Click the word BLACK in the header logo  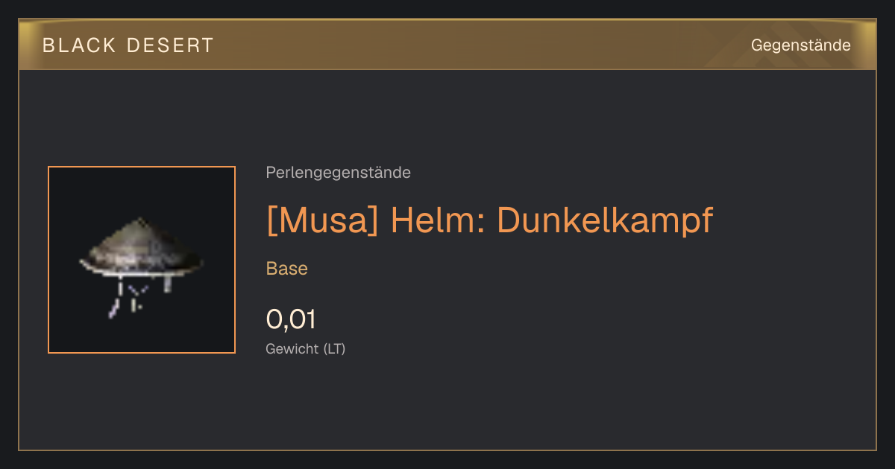pyautogui.click(x=79, y=45)
